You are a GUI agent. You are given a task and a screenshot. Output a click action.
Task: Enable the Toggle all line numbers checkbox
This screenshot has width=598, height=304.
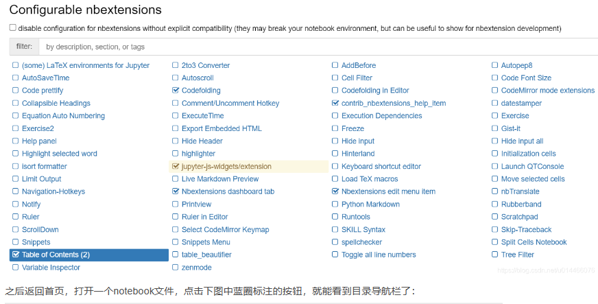pyautogui.click(x=335, y=255)
